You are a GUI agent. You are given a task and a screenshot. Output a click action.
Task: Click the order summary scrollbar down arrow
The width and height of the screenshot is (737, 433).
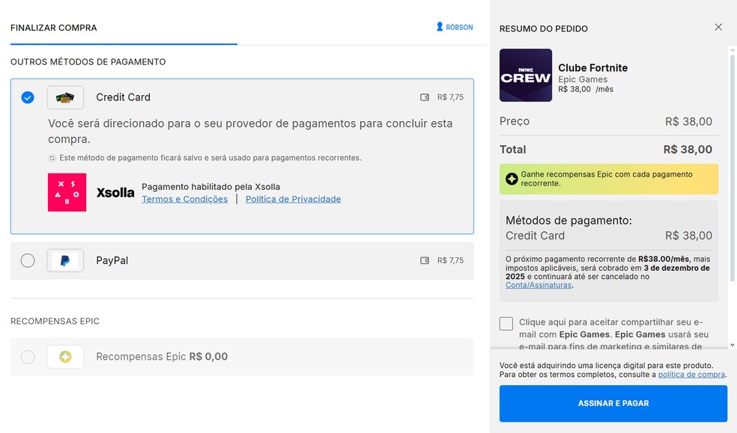[733, 346]
